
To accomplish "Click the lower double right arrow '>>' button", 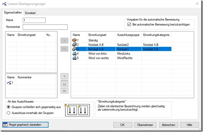I will pyautogui.click(x=64, y=91).
